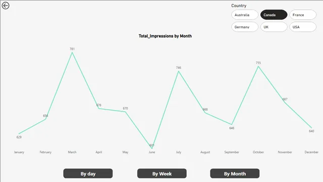Click the July axis label
Viewport: 323px width, 182px height.
coord(179,152)
